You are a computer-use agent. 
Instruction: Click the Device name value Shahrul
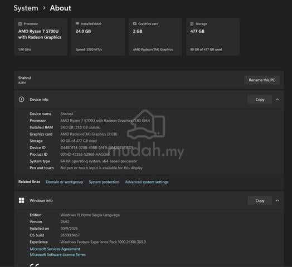67,114
